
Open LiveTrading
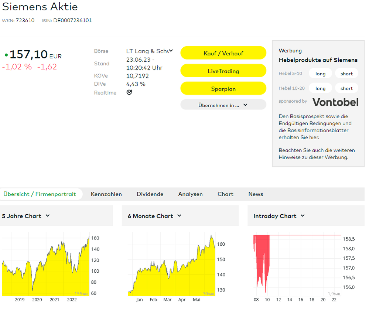tap(223, 71)
